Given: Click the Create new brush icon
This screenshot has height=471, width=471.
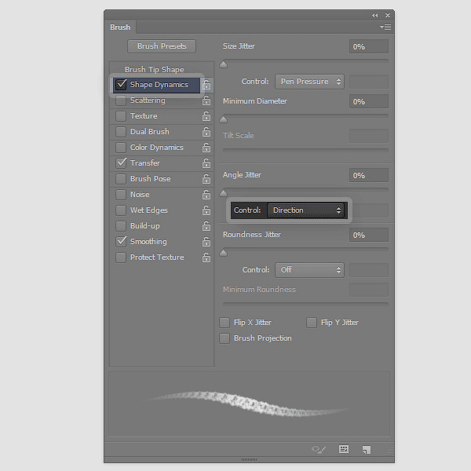Looking at the screenshot, I should (x=367, y=450).
